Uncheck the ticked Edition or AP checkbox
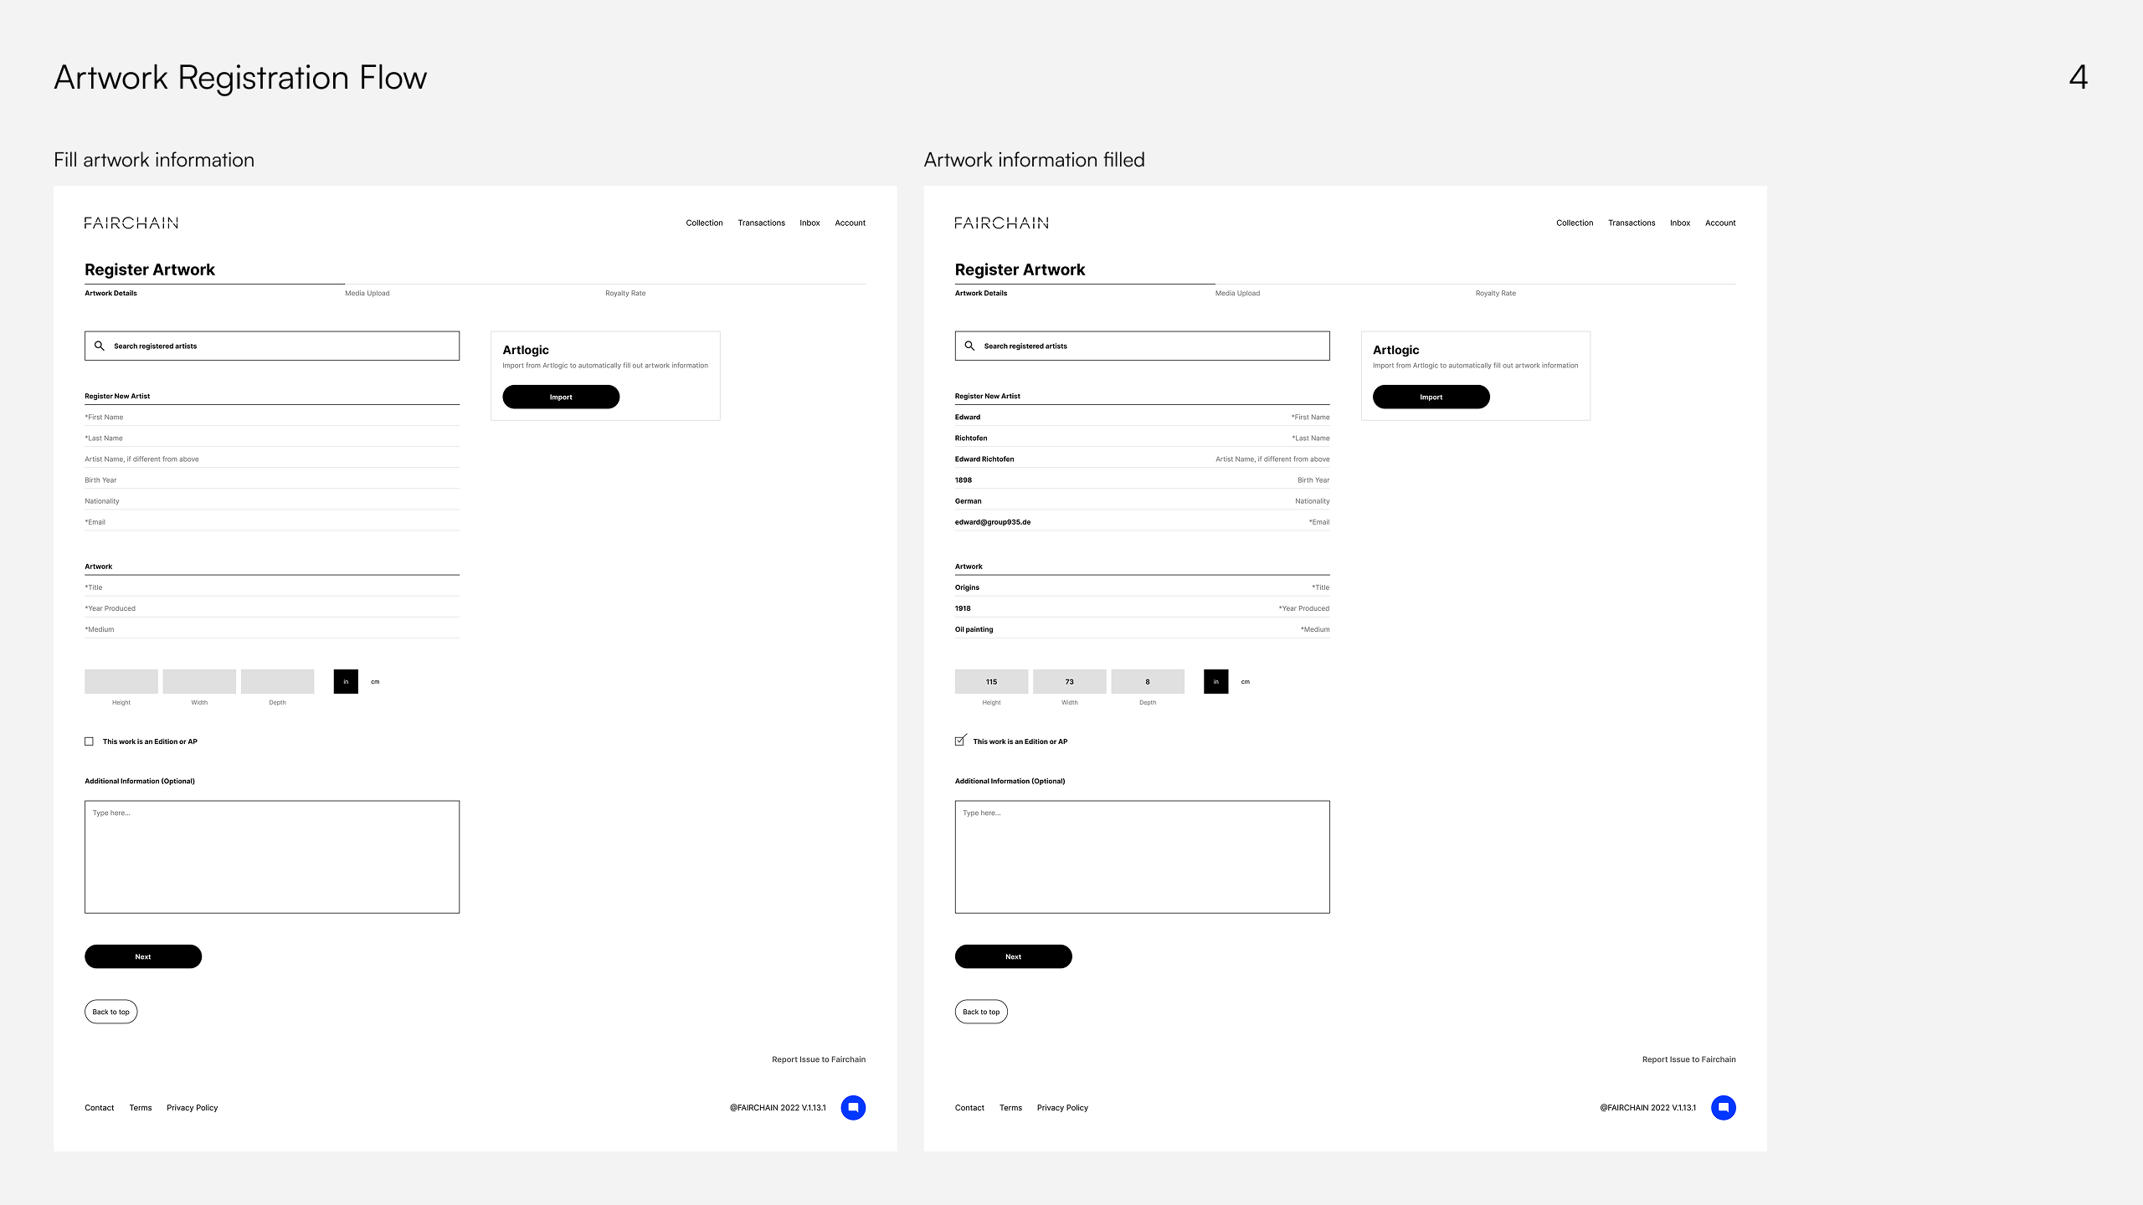This screenshot has height=1205, width=2143. (x=959, y=741)
